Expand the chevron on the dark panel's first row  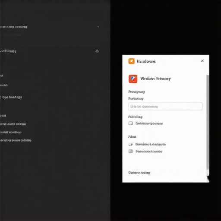click(98, 26)
